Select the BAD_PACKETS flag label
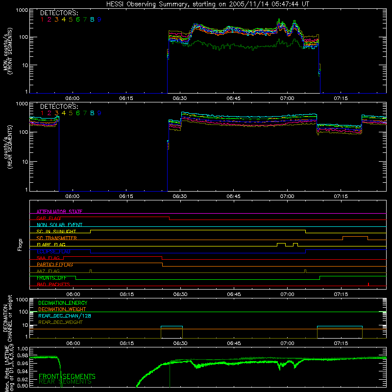The width and height of the screenshot is (392, 392). pyautogui.click(x=53, y=284)
